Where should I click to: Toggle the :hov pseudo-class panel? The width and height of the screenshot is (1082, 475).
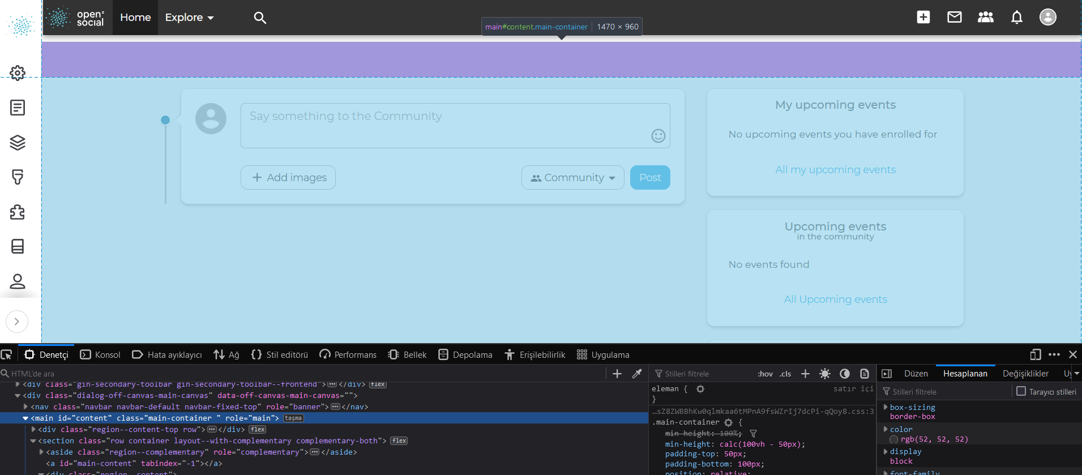(765, 374)
